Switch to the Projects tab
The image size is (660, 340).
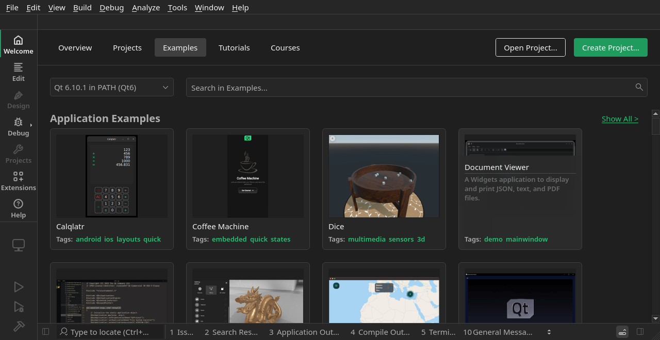[x=127, y=47]
